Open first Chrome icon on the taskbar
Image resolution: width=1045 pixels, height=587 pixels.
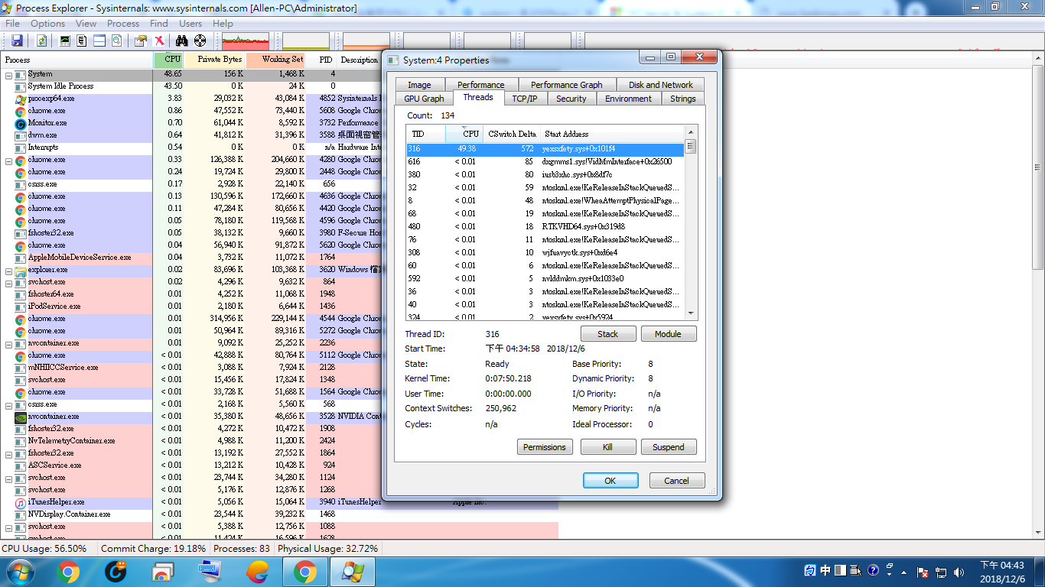click(x=68, y=572)
